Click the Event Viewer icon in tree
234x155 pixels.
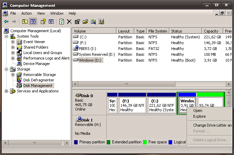pos(19,42)
